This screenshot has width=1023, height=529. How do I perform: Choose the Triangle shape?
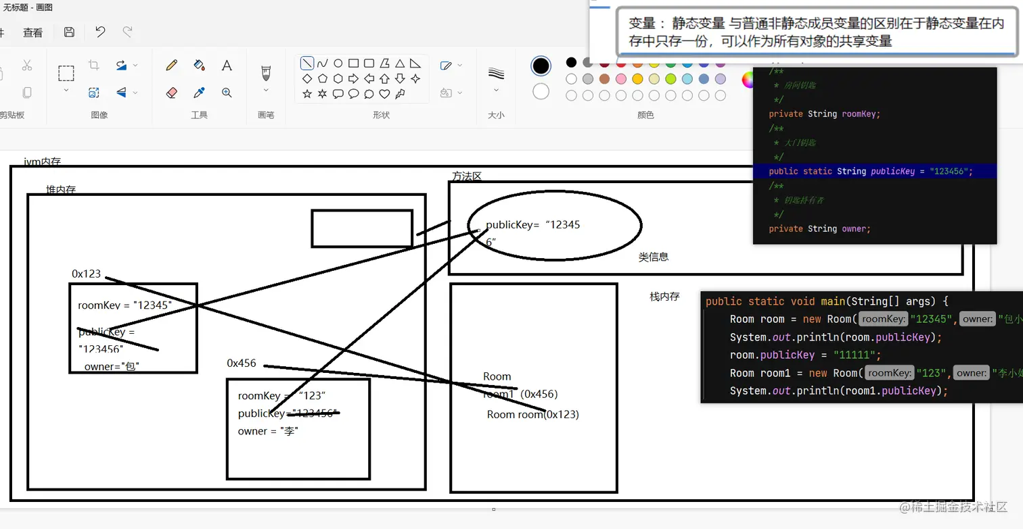(x=400, y=64)
